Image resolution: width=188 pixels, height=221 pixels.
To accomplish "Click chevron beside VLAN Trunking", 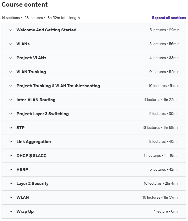I will click(11, 72).
